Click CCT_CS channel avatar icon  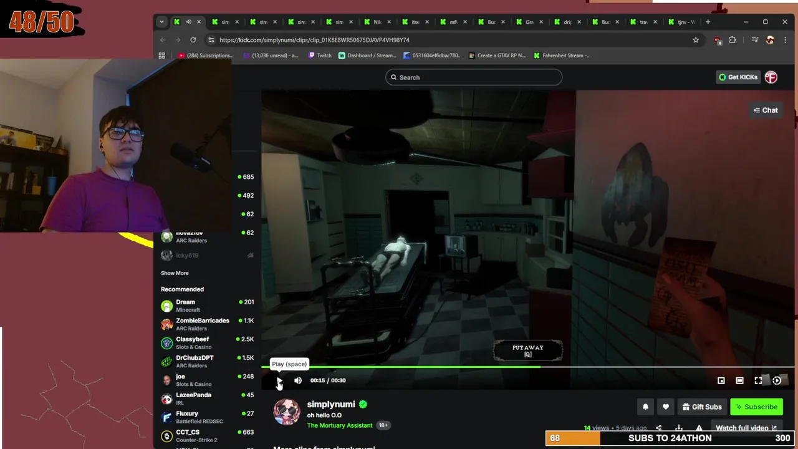tap(166, 437)
